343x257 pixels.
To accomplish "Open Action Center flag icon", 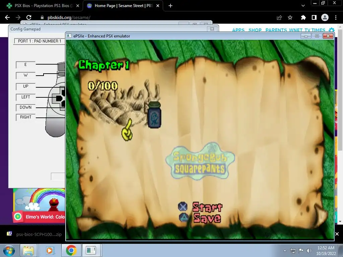I will pos(301,251).
